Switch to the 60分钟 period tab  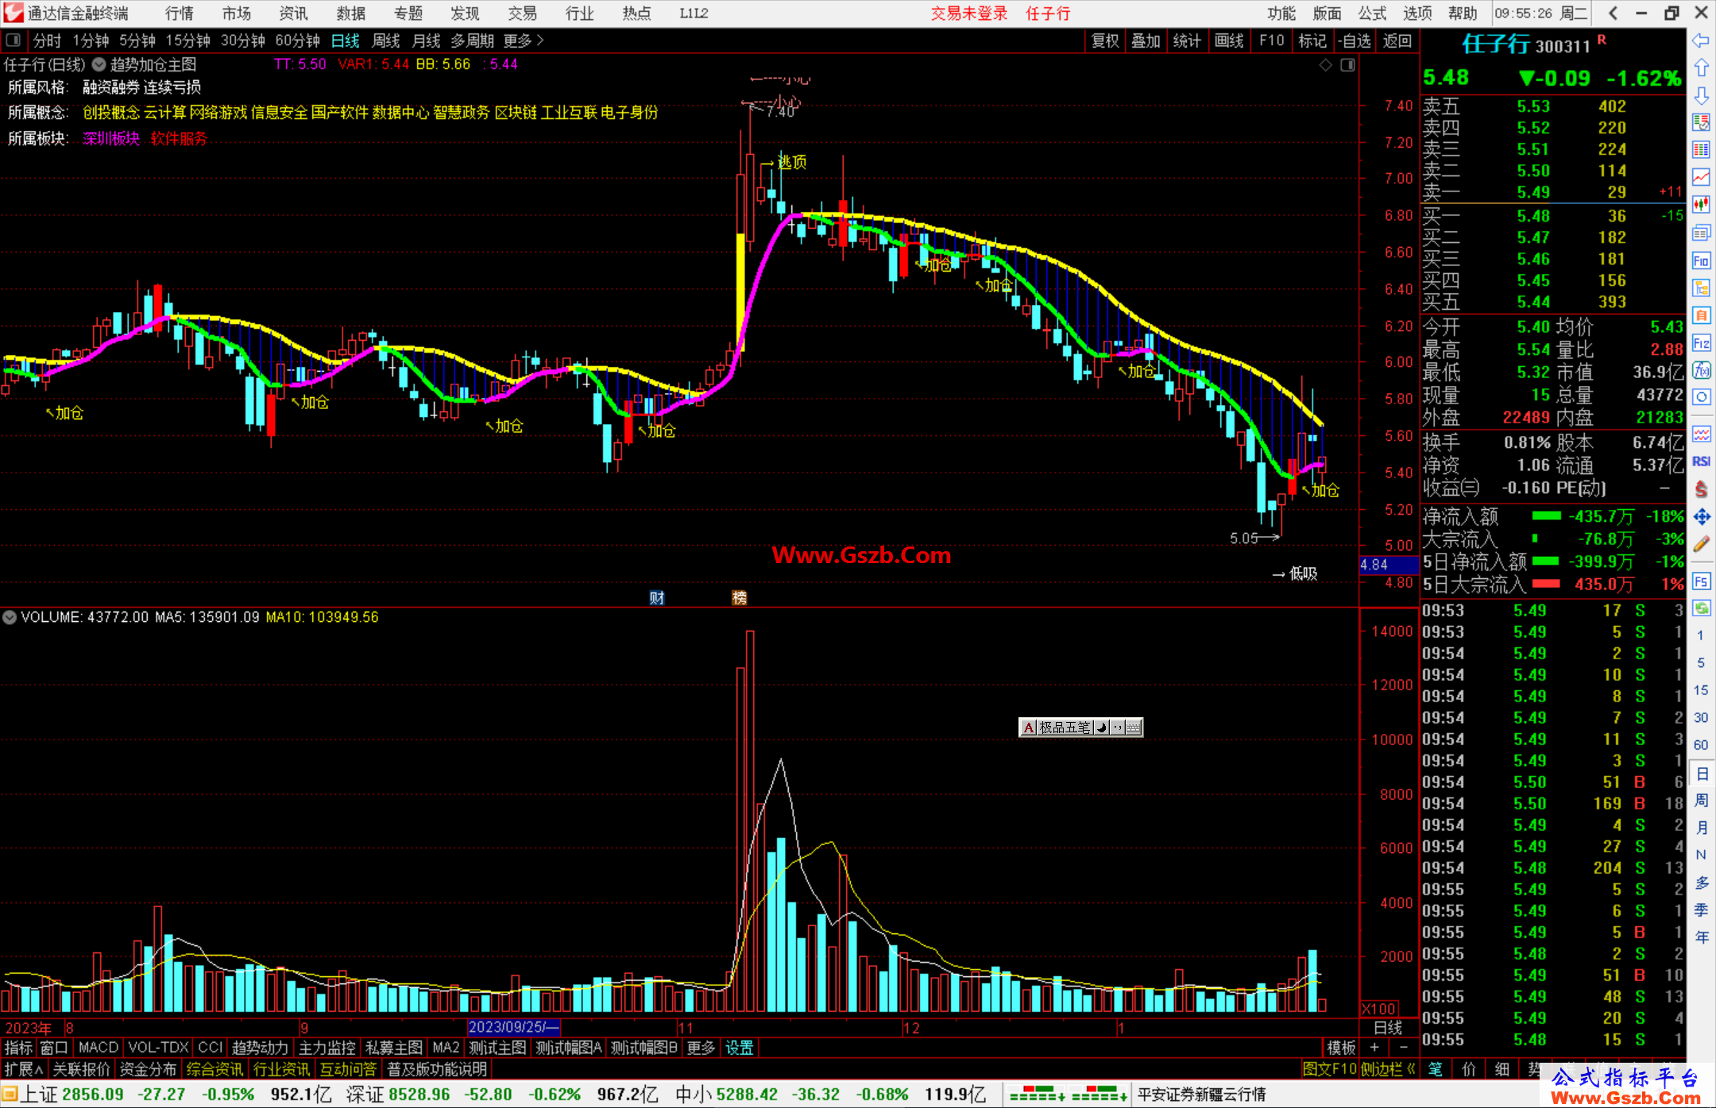(x=298, y=41)
